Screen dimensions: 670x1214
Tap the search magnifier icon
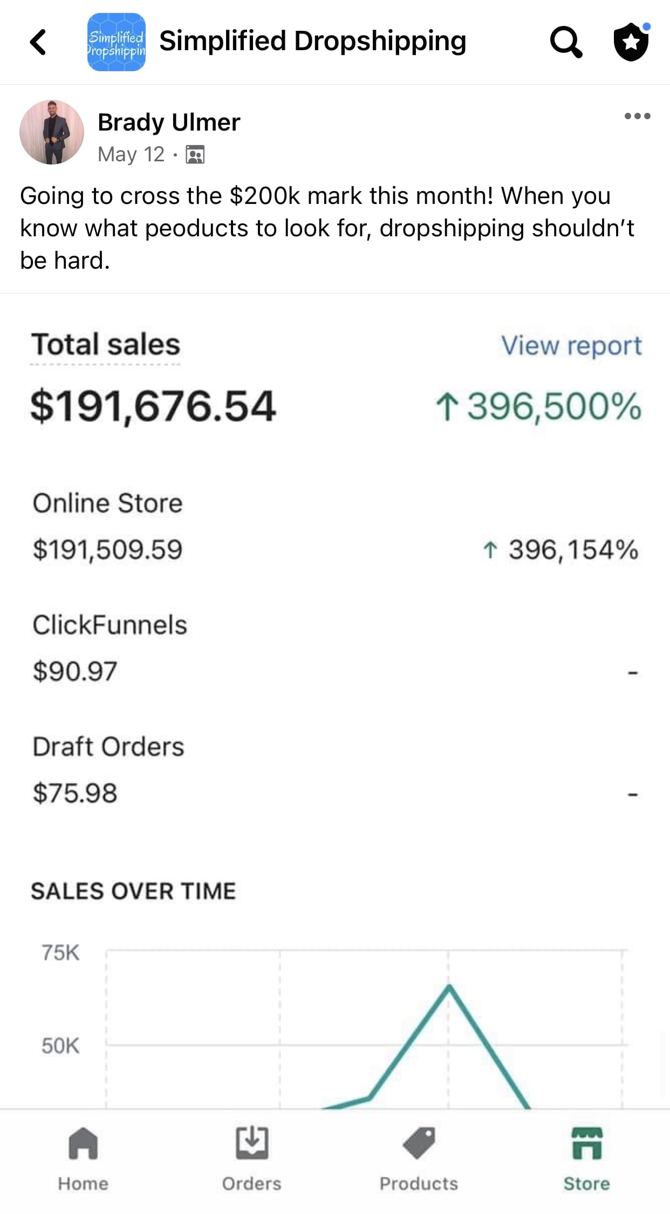[x=566, y=42]
